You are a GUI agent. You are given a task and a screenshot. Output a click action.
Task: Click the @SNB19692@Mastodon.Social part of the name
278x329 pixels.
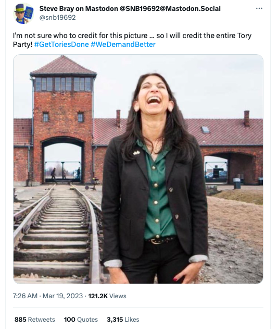pos(170,8)
